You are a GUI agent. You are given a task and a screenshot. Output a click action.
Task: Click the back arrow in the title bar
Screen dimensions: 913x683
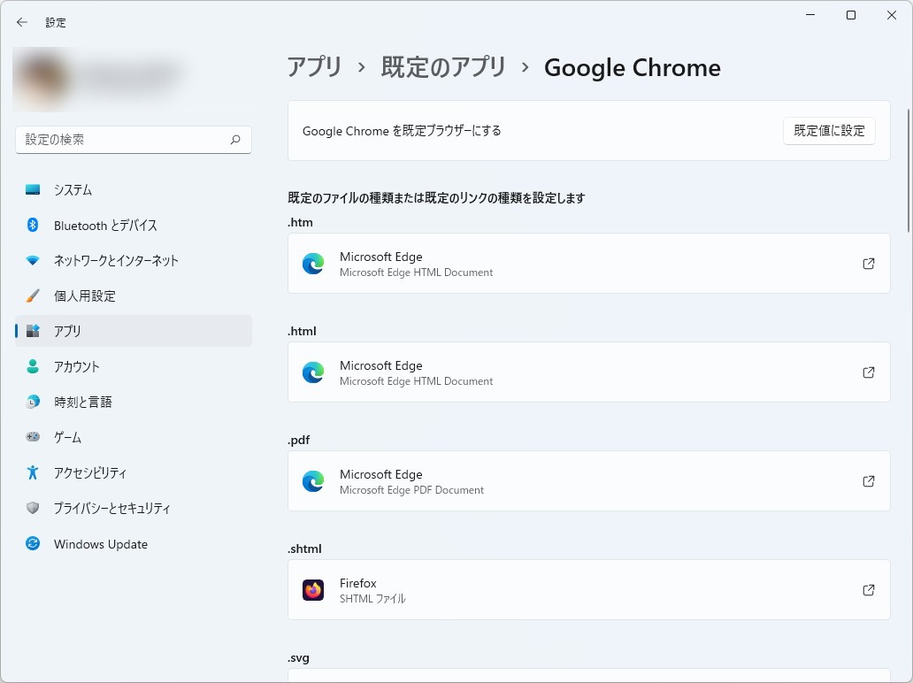(21, 22)
